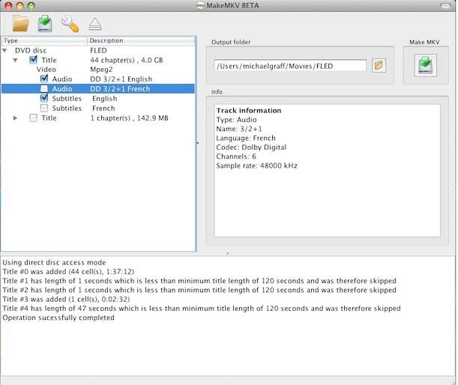Click the 'Language: French' info line

246,138
